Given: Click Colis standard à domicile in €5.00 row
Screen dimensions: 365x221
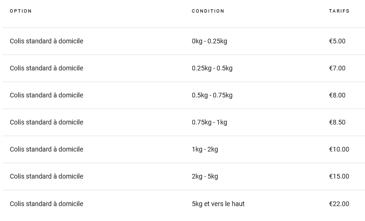Looking at the screenshot, I should [x=46, y=41].
